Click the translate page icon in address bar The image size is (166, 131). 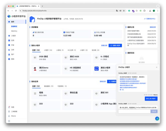117,11
